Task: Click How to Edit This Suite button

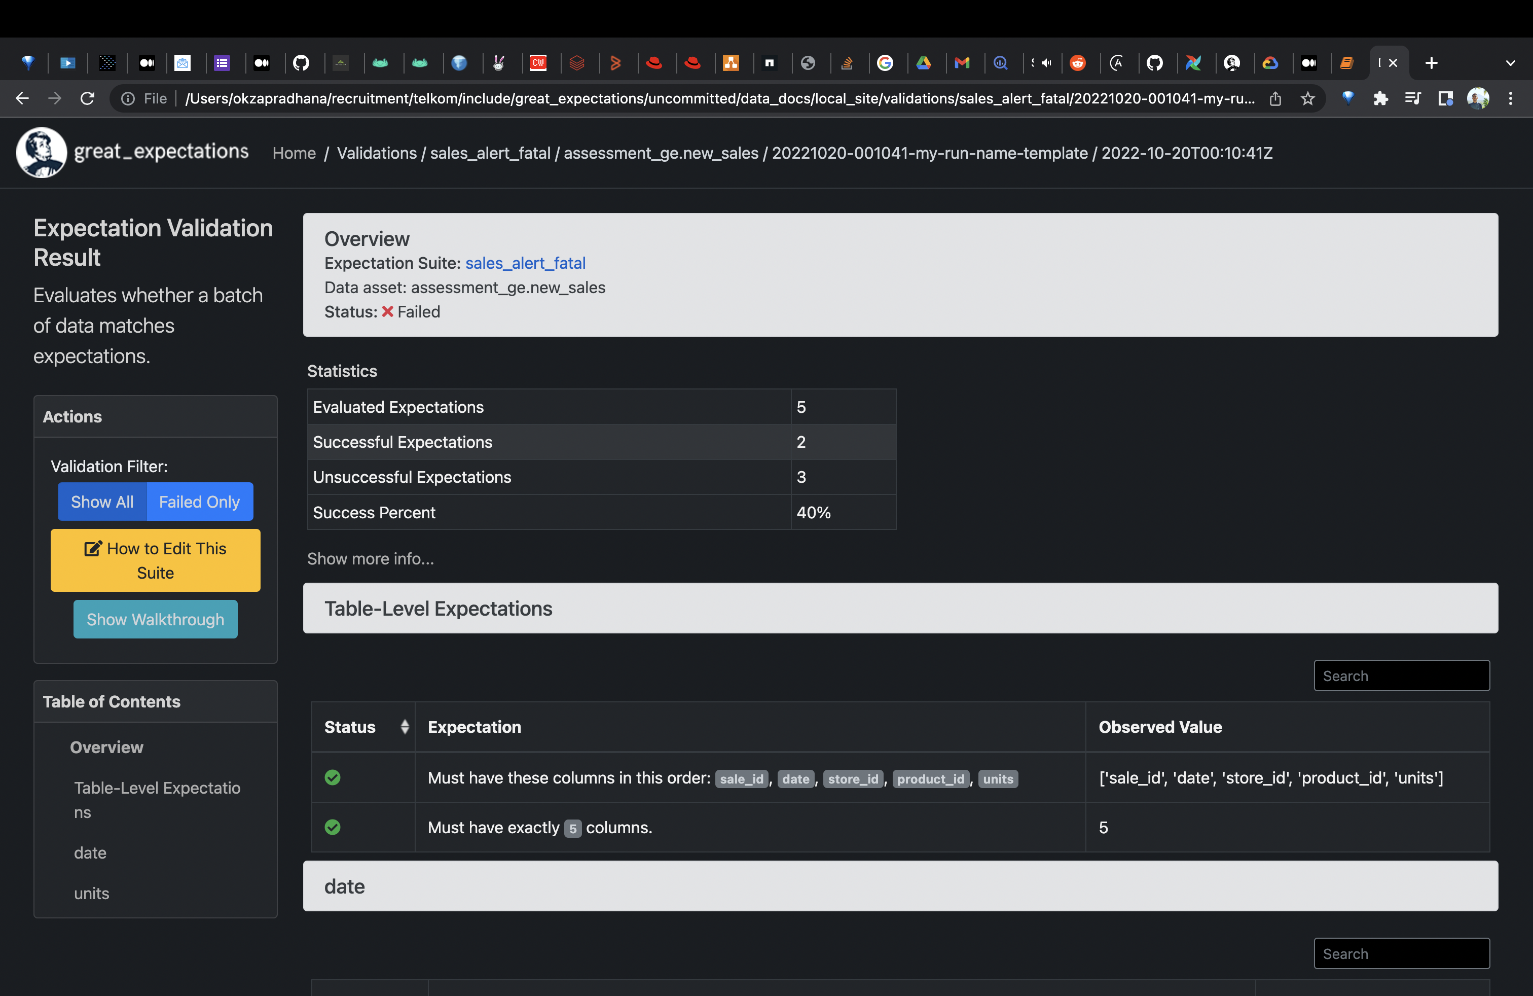Action: [155, 560]
